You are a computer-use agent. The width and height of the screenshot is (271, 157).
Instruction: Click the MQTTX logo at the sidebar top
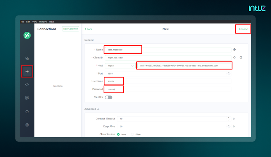point(27,35)
